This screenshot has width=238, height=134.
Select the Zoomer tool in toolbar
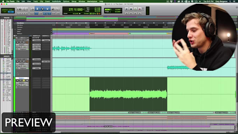(32, 9)
